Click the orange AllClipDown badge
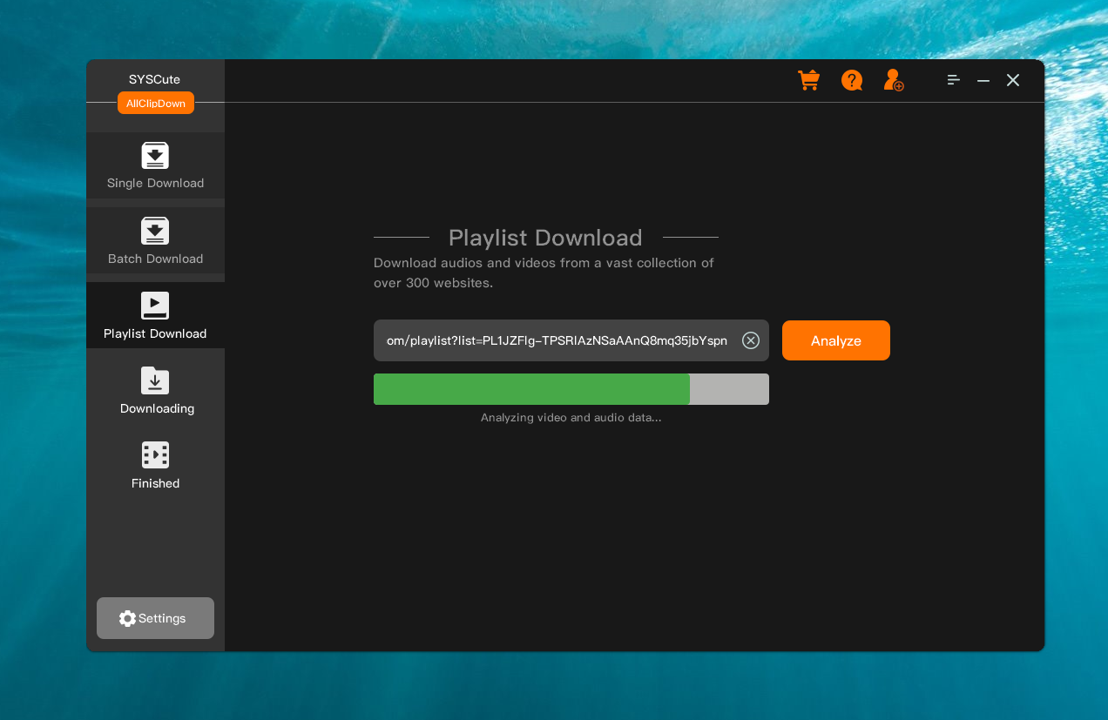This screenshot has width=1108, height=720. point(155,103)
